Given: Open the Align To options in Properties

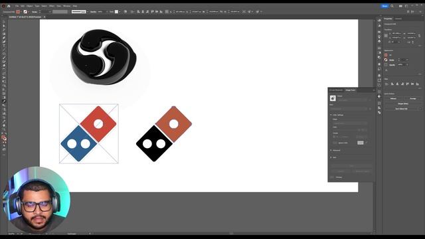Looking at the screenshot, I should 386,84.
